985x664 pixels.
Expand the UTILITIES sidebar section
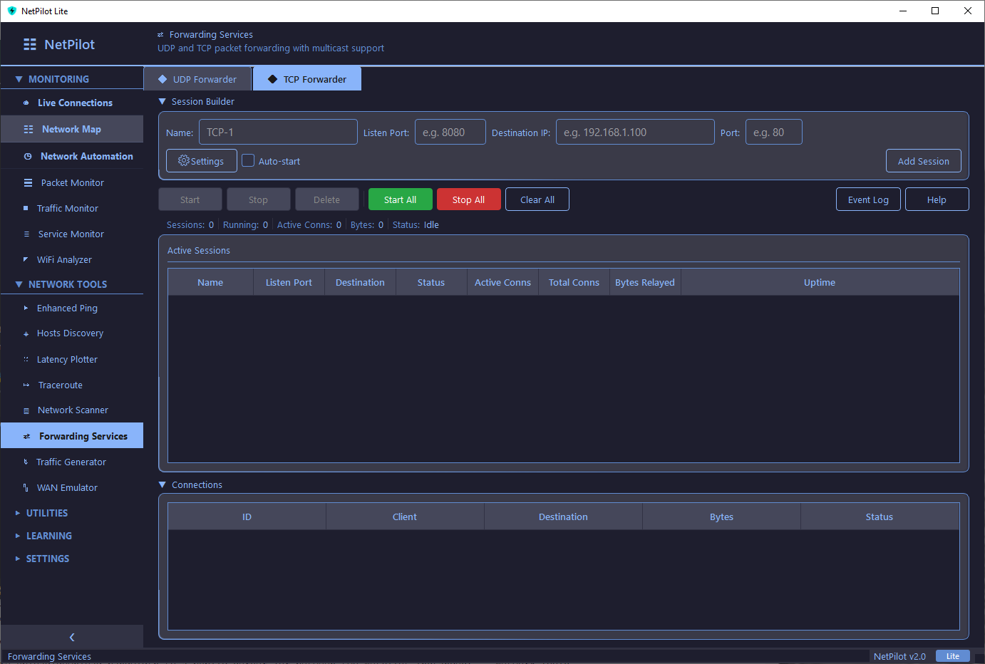pyautogui.click(x=44, y=512)
